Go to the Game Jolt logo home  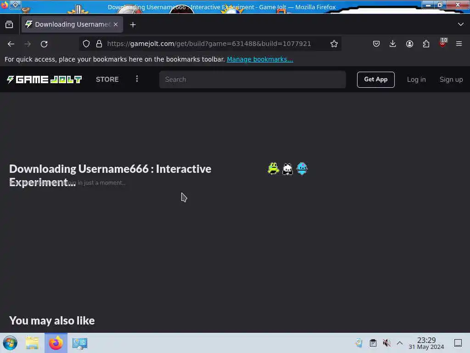coord(44,80)
